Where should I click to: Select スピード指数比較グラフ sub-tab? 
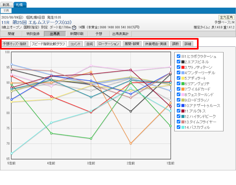[48, 44]
